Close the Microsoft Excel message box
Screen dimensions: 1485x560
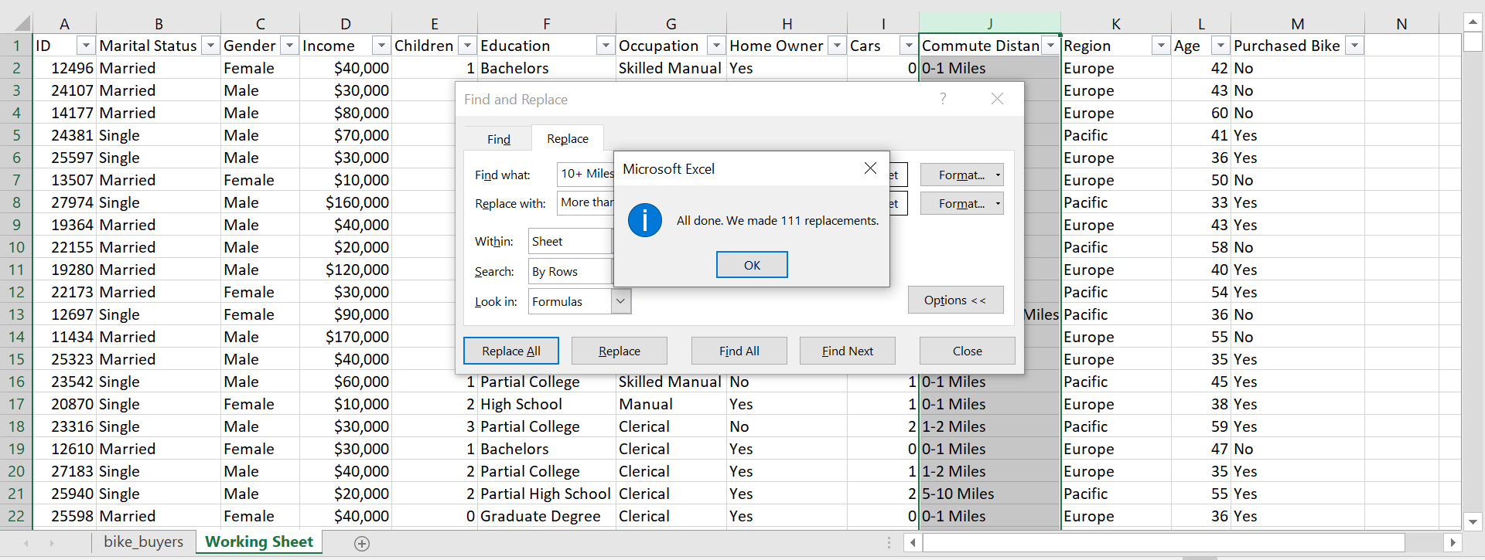click(870, 168)
